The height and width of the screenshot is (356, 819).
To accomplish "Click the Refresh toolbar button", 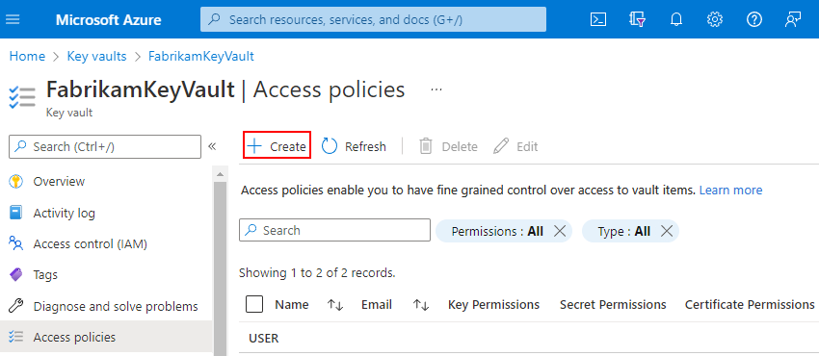I will coord(354,146).
